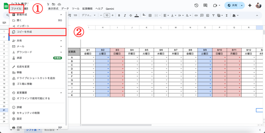Click the horizontal scrollbar thumb
Screen dimensions: 265x133
click(116, 125)
